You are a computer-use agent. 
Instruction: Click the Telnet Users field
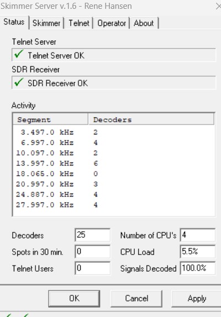coord(92,268)
